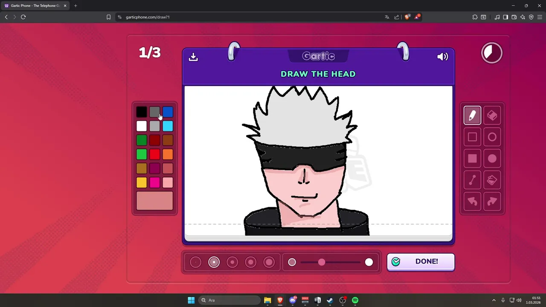The image size is (546, 307).
Task: Go back to previous page
Action: (6, 17)
